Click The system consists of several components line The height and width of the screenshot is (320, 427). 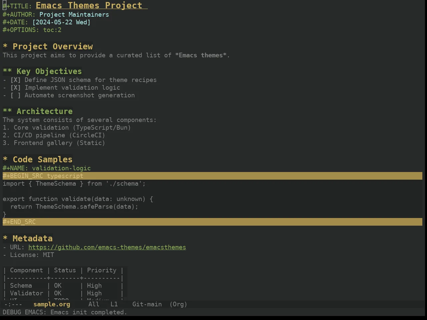click(x=79, y=120)
